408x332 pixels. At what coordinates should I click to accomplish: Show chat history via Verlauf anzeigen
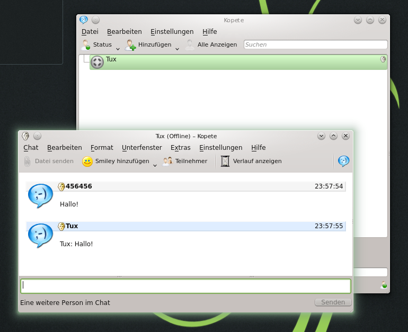point(226,161)
